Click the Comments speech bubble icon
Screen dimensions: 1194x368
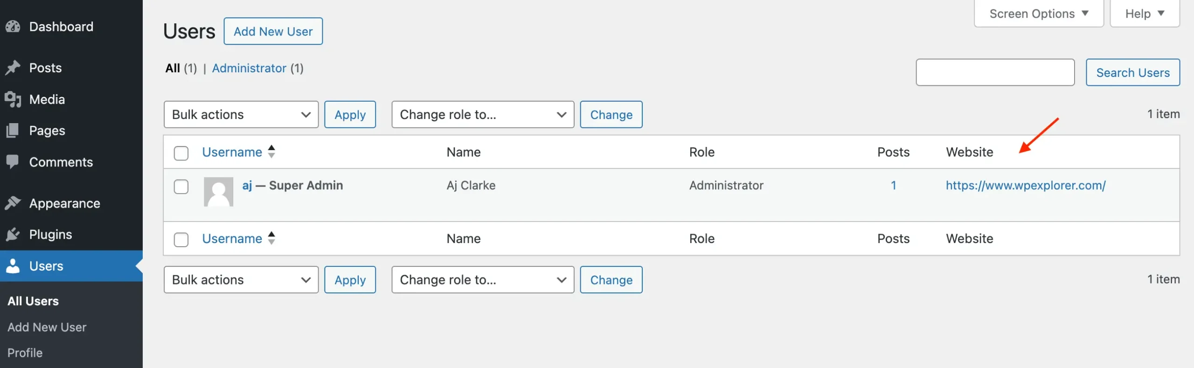pos(13,162)
